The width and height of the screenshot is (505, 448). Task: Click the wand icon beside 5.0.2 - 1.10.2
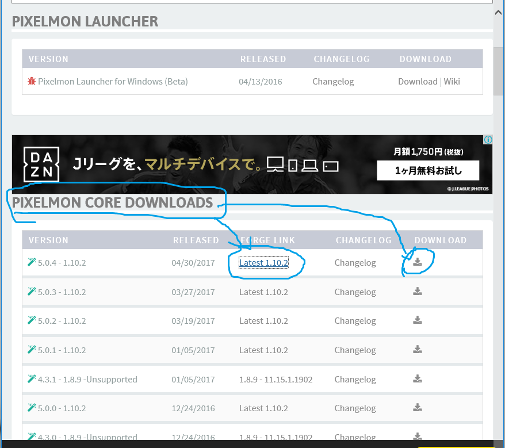coord(32,320)
